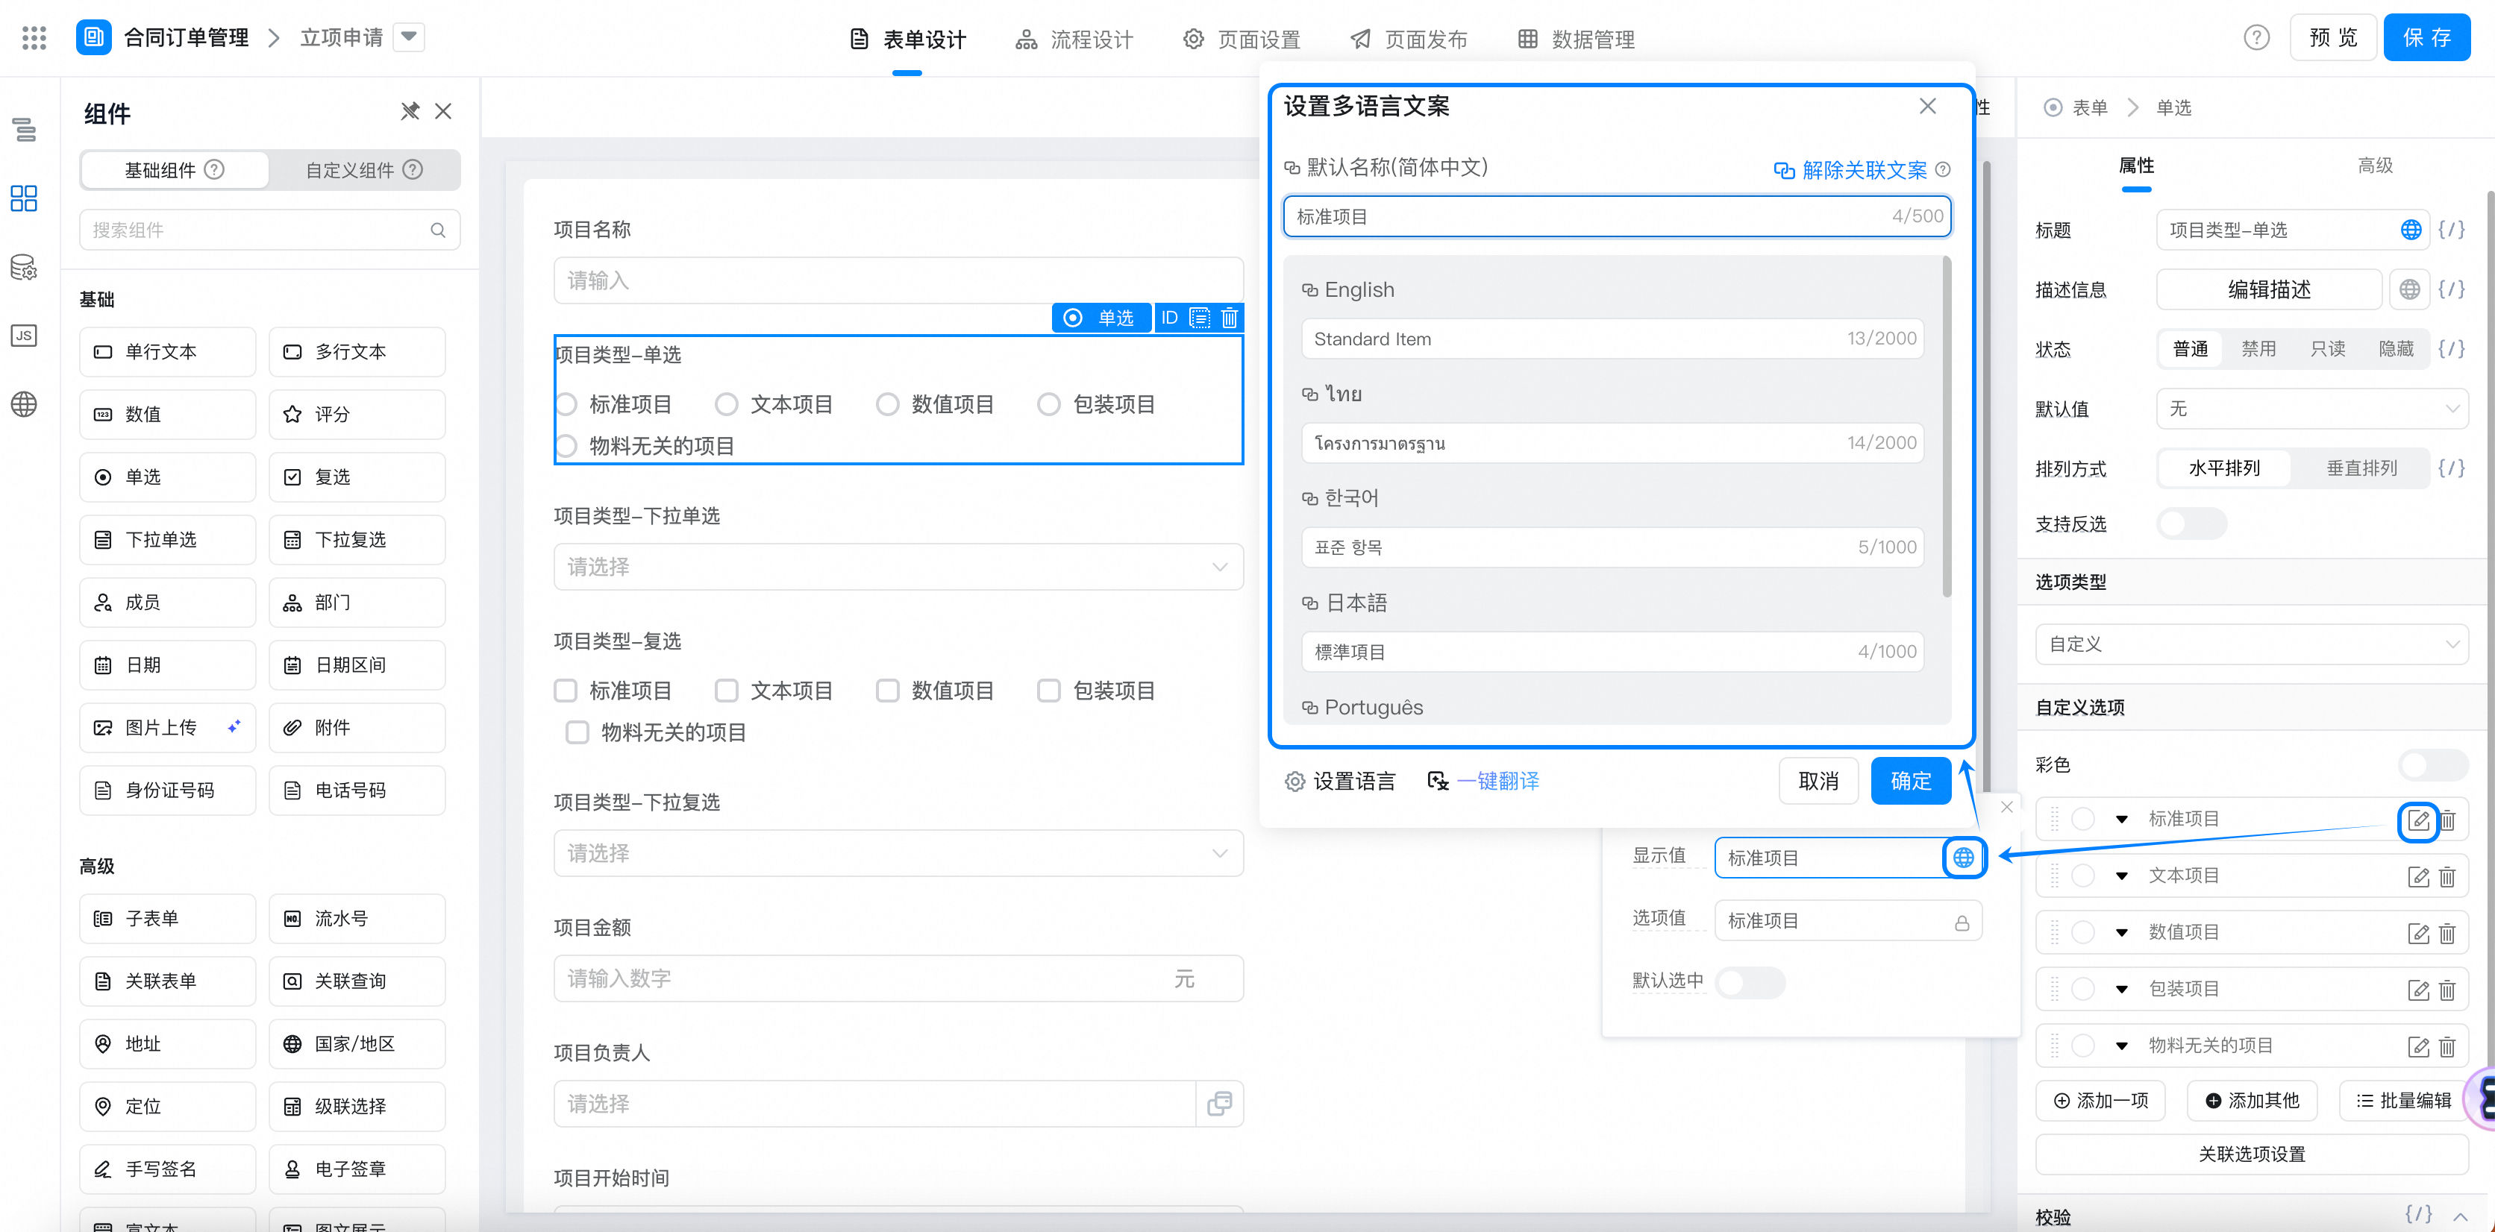Image resolution: width=2495 pixels, height=1232 pixels.
Task: Expand the 选项类型 自定义 dropdown
Action: 2251,644
